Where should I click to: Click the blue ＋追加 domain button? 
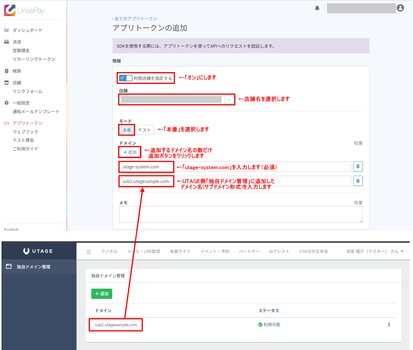coord(130,152)
